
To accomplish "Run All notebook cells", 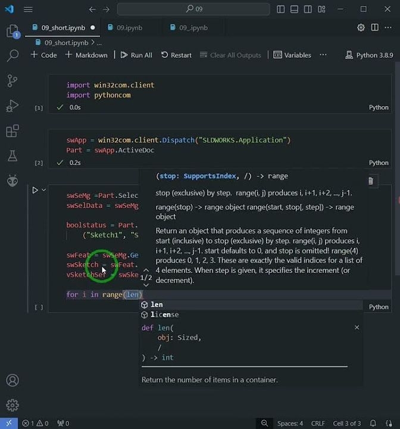I will pyautogui.click(x=136, y=55).
